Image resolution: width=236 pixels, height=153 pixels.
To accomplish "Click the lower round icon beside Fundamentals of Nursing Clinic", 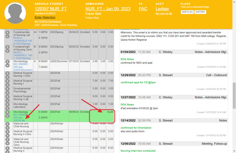I will pyautogui.click(x=7, y=51).
